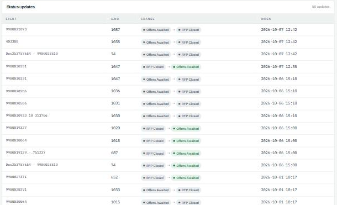Open event 403388

point(12,41)
